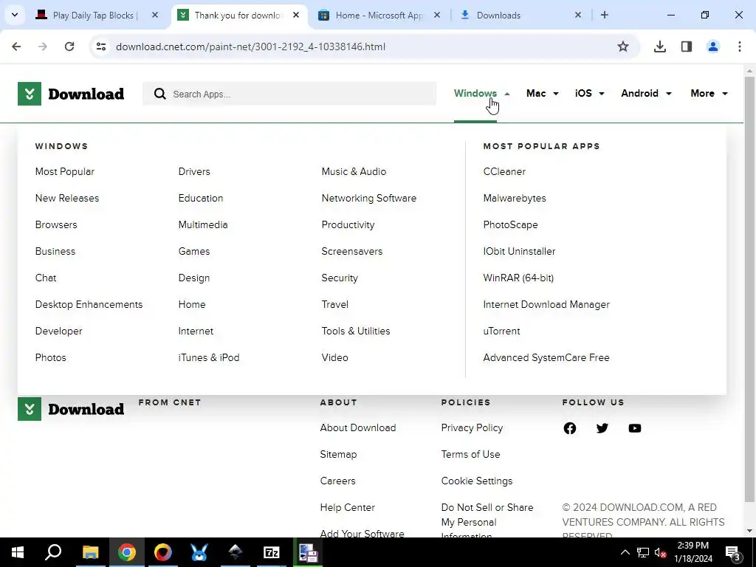Open CCleaner from most popular apps
This screenshot has height=567, width=756.
[x=504, y=171]
